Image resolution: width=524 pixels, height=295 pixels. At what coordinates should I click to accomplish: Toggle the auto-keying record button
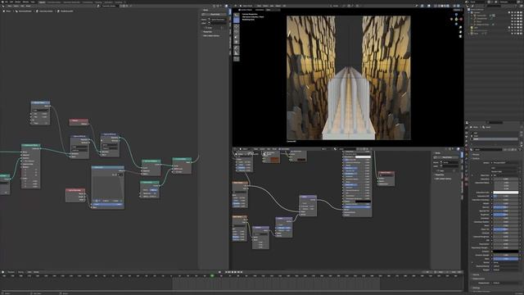point(220,272)
